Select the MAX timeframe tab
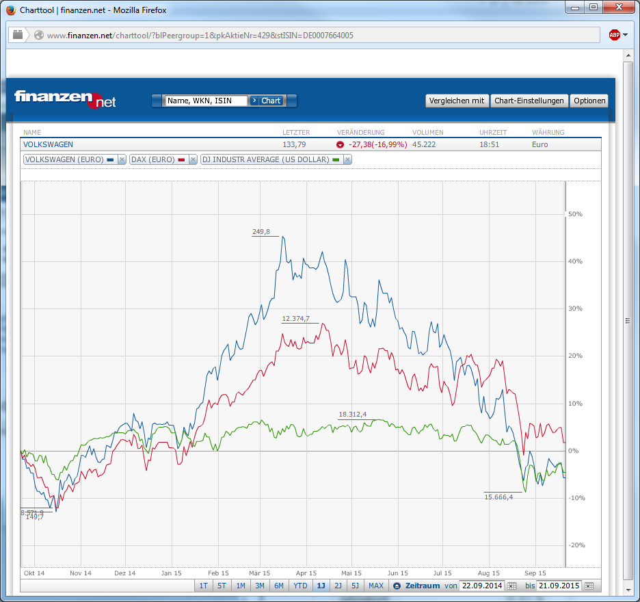This screenshot has height=602, width=640. click(376, 586)
